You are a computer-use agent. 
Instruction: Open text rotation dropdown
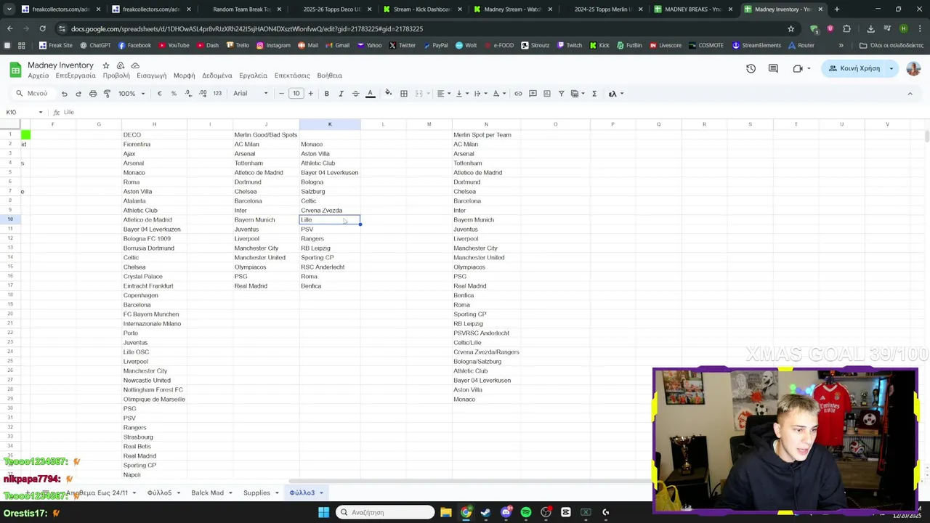click(498, 94)
